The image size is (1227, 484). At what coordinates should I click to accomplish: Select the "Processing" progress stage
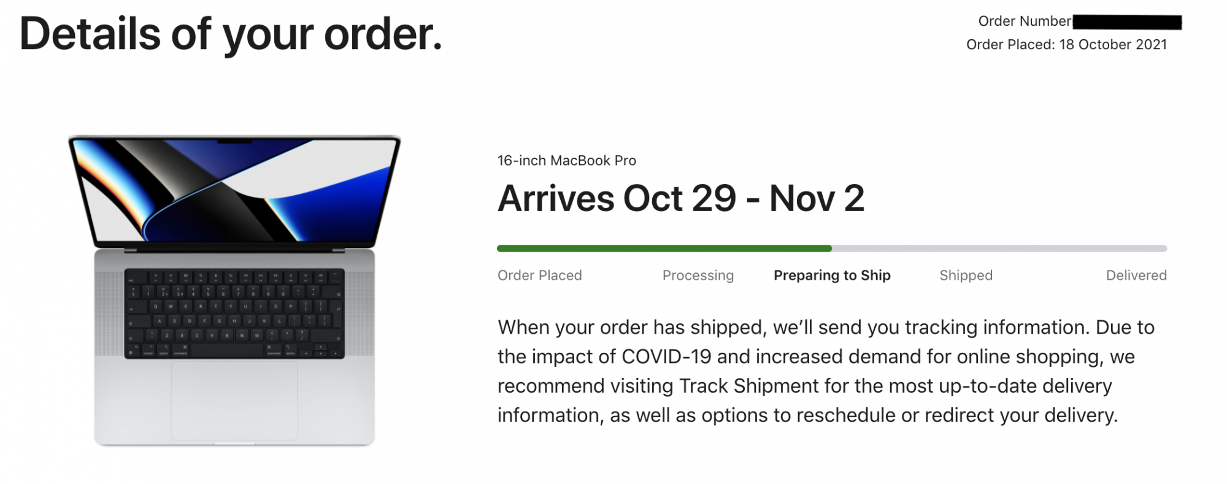pos(698,275)
